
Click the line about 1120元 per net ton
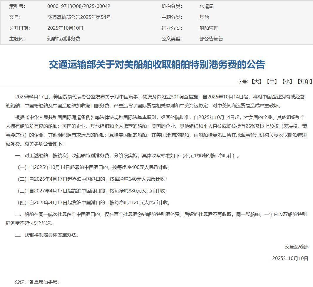tap(94, 202)
